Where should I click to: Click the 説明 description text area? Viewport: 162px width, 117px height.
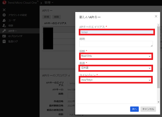116,44
